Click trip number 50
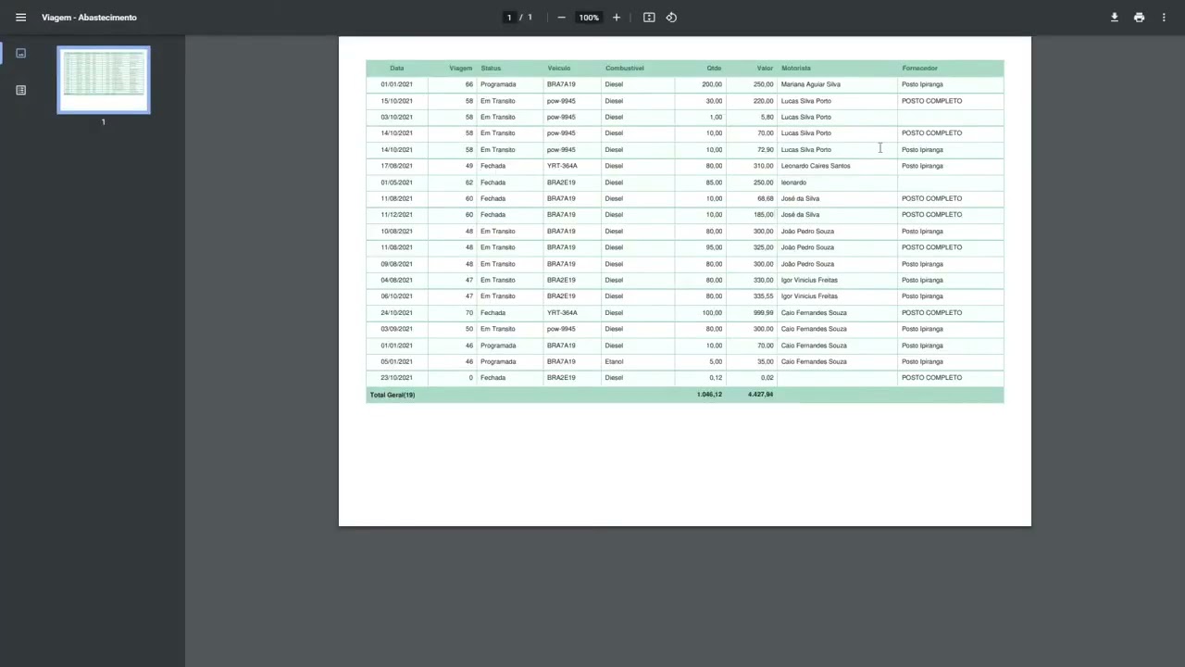 tap(469, 329)
